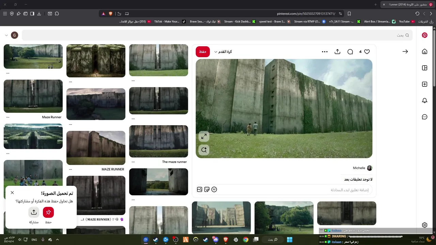436x245 pixels.
Task: Open the Brave extensions puzzle icon
Action: (57, 14)
